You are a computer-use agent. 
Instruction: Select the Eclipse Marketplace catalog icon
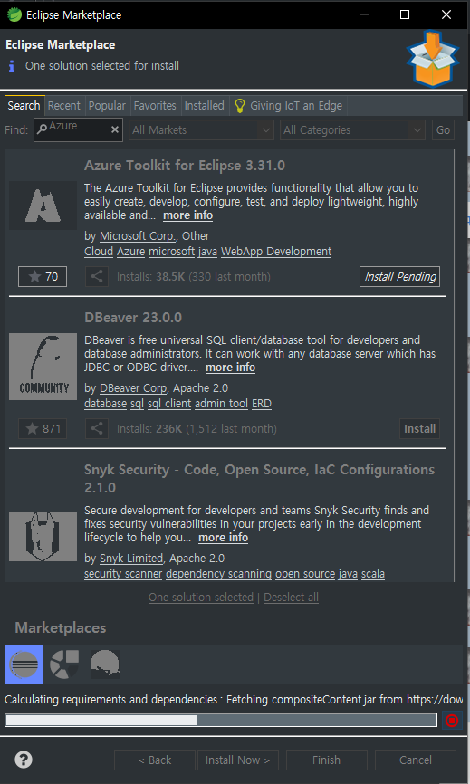pyautogui.click(x=24, y=664)
